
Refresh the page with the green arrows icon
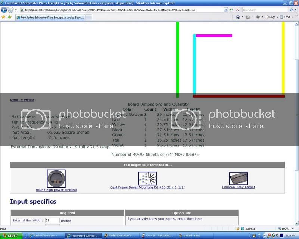pyautogui.click(x=231, y=10)
